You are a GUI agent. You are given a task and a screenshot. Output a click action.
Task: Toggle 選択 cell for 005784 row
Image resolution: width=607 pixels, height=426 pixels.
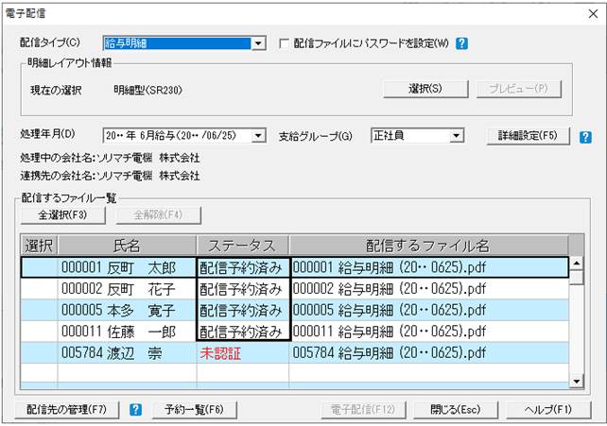point(40,352)
